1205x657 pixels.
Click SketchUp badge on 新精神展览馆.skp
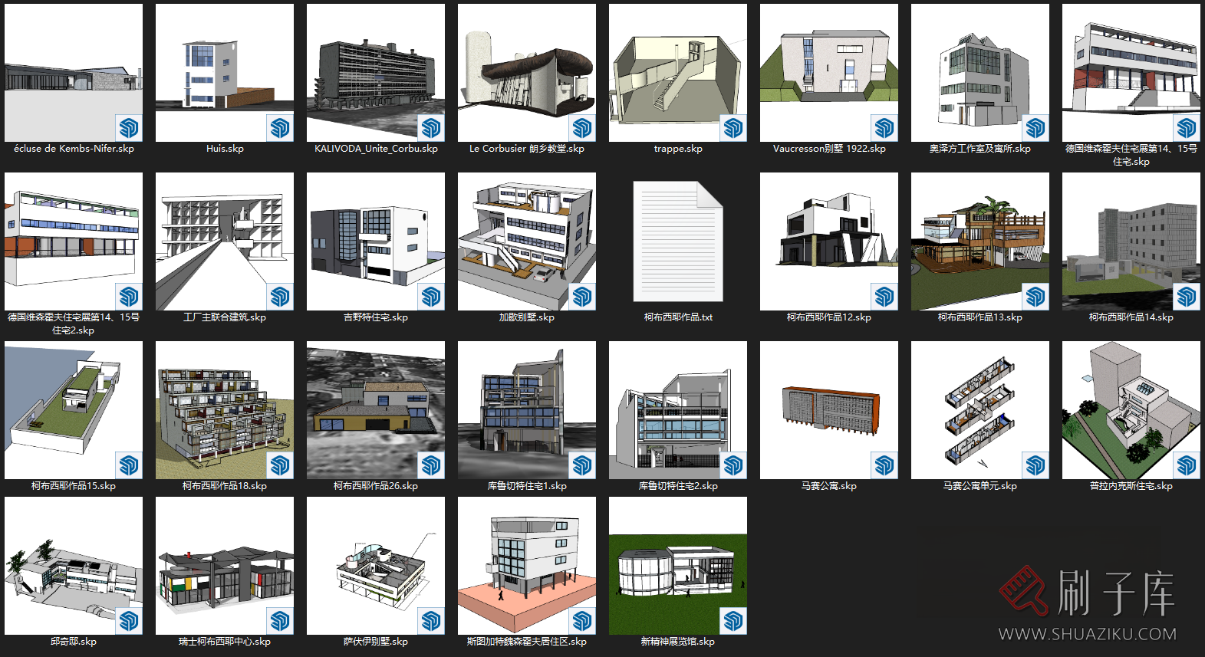click(733, 620)
